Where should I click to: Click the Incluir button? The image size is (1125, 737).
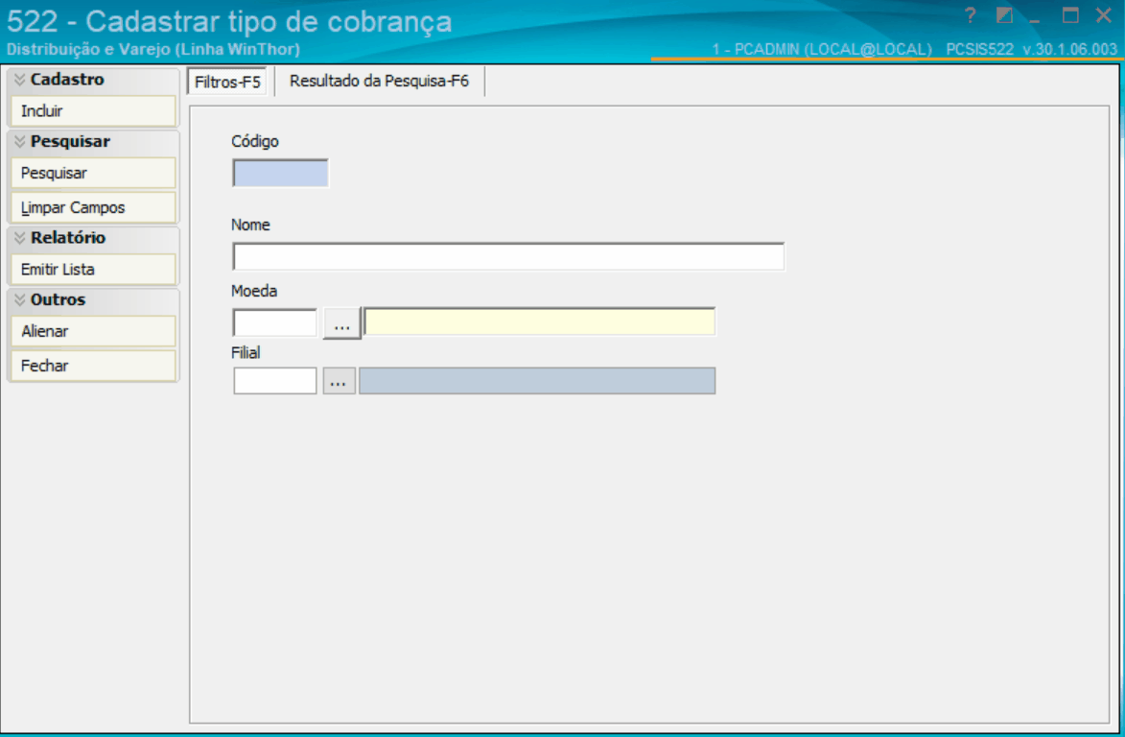click(93, 110)
